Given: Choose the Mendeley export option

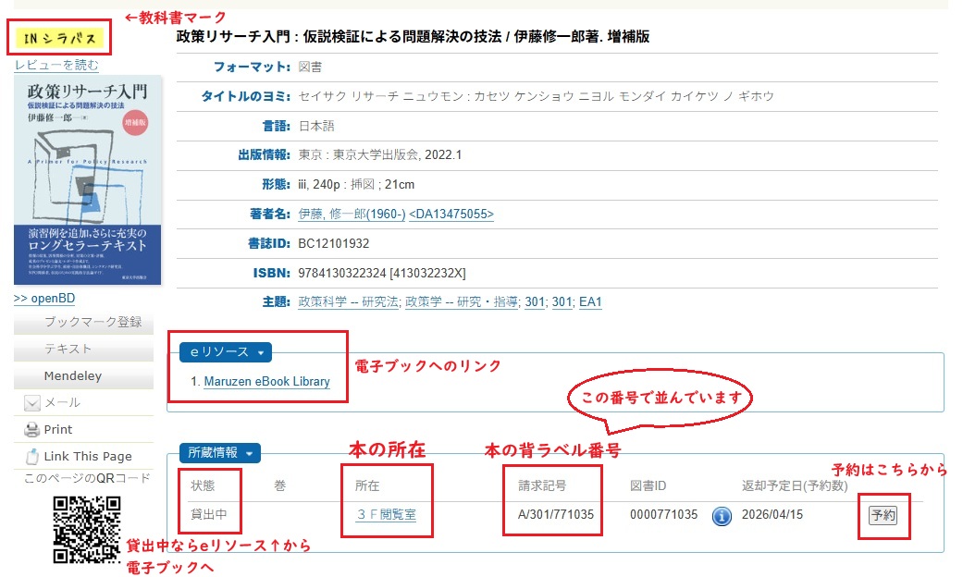Looking at the screenshot, I should pos(72,376).
